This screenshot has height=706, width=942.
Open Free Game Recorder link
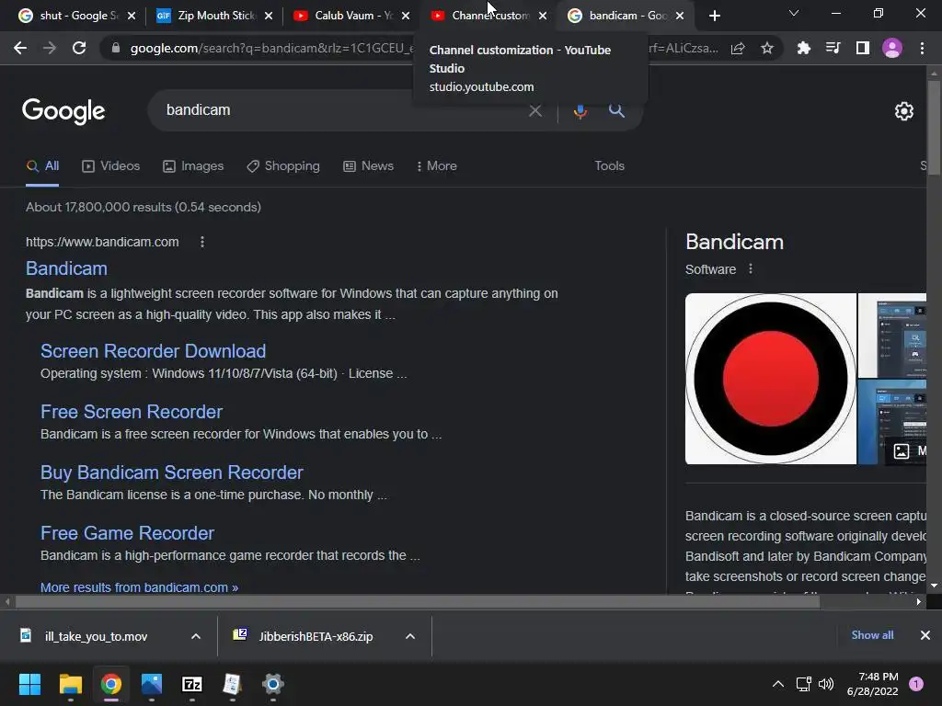point(127,533)
